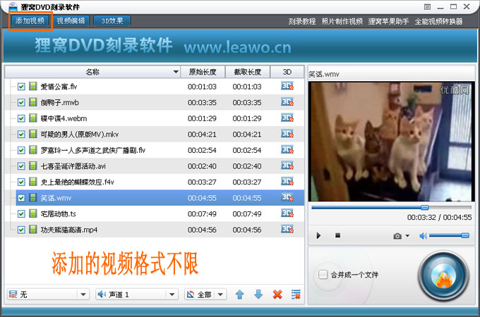Sort by 截取长度 column header
Image resolution: width=480 pixels, height=317 pixels.
click(248, 72)
